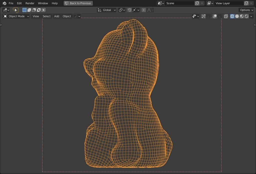Toggle snapping with the magnet icon
The image size is (256, 174).
129,10
